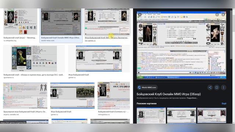Viewport: 235px width, 132px height.
Task: Click the Бойцовский Клуб (Combats.ru) caption
Action: click(113, 111)
